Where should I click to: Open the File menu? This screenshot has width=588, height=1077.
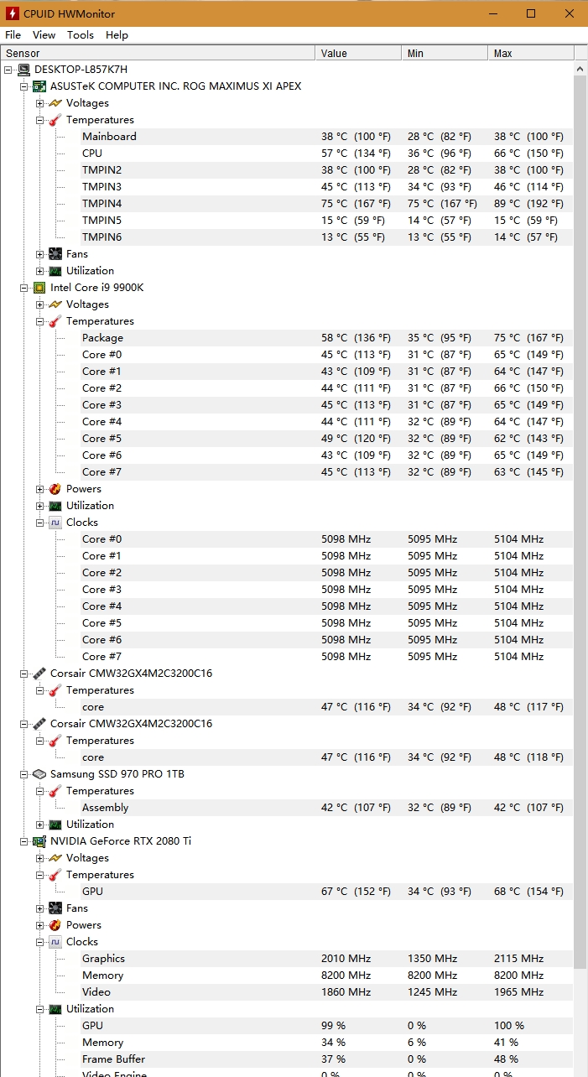pyautogui.click(x=13, y=35)
